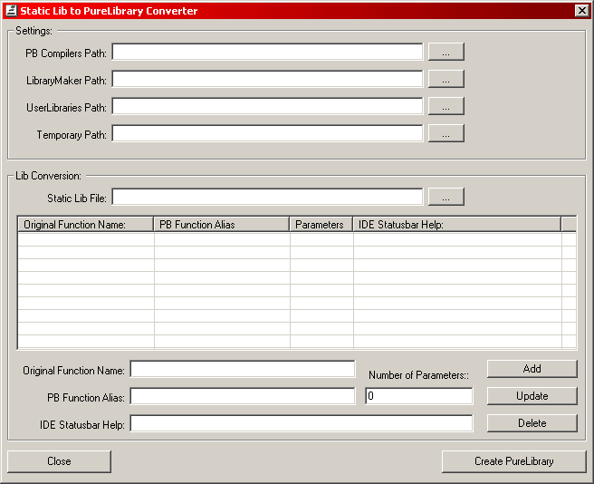The height and width of the screenshot is (484, 594).
Task: Focus the Original Function Name input below the list
Action: (243, 369)
